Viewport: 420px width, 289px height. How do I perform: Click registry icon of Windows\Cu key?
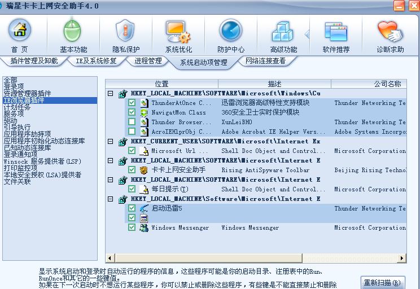click(x=123, y=93)
